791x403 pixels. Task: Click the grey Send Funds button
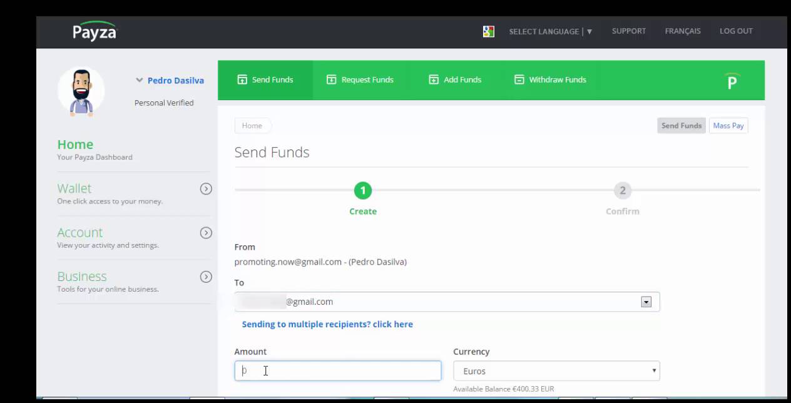(x=681, y=126)
